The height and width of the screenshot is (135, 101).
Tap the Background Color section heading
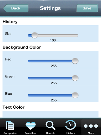22,47
